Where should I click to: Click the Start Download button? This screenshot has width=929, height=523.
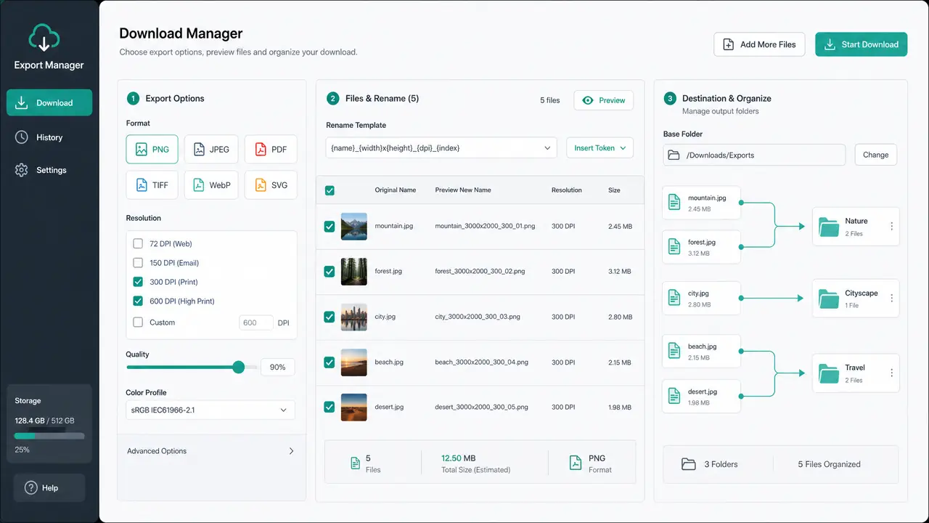point(862,44)
